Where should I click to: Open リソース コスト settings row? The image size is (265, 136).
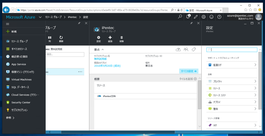point(232,95)
